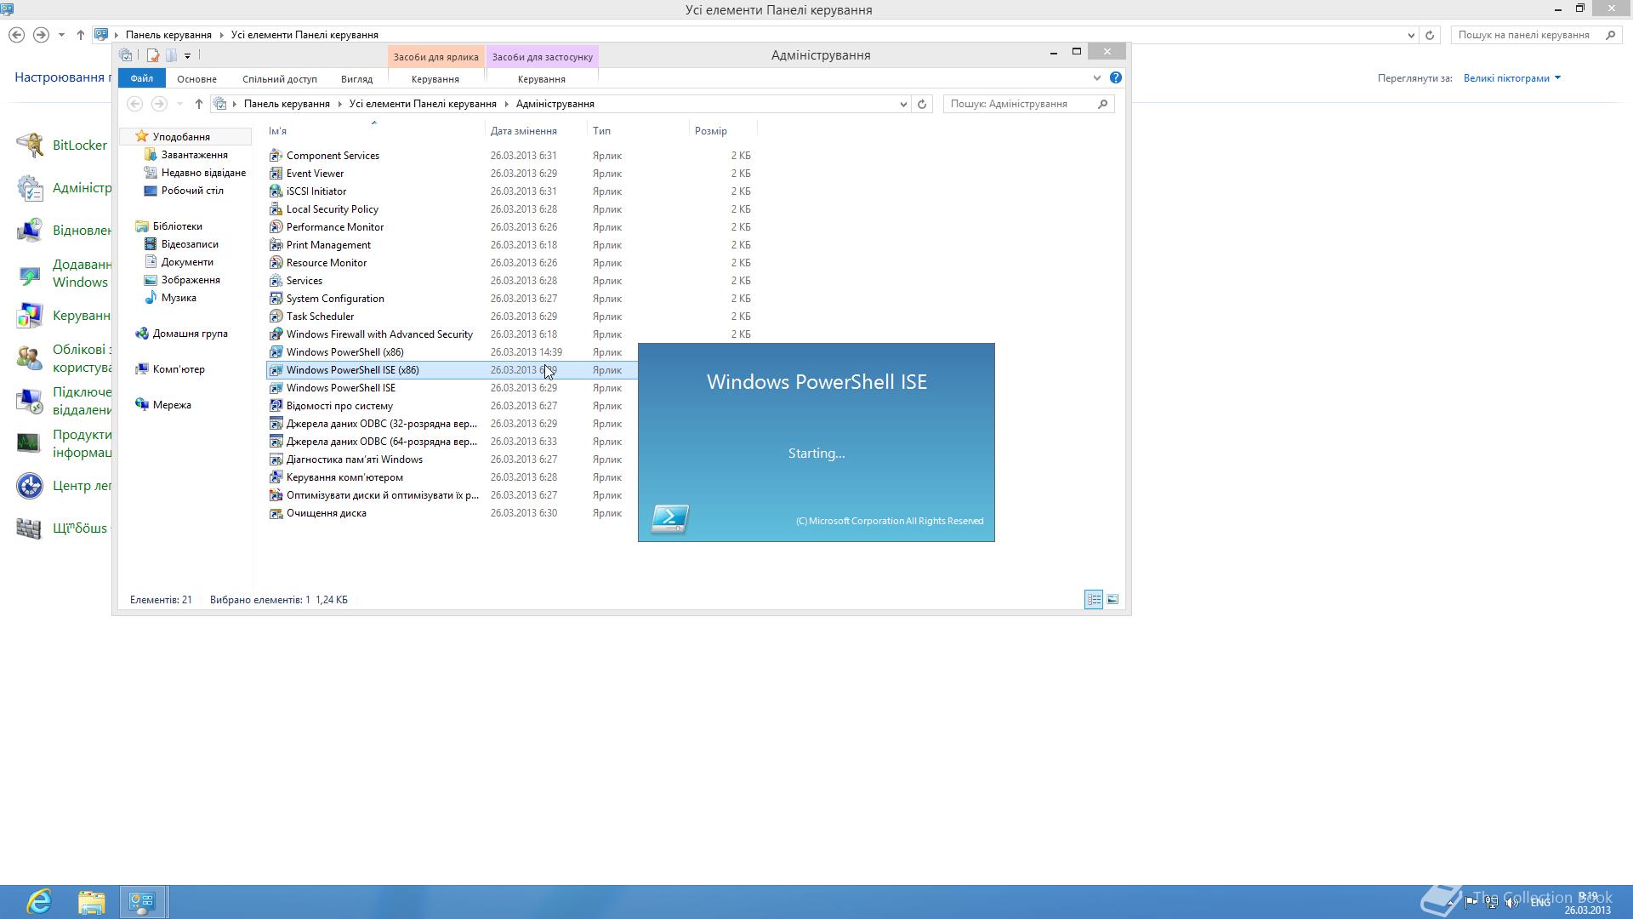Screen dimensions: 1633x919
Task: Expand the ribbon using the chevron
Action: pyautogui.click(x=1096, y=78)
